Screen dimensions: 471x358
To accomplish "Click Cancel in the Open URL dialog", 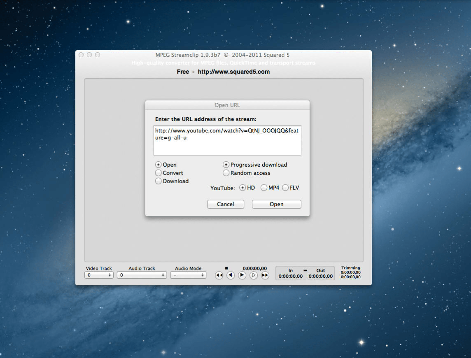I will pyautogui.click(x=226, y=204).
